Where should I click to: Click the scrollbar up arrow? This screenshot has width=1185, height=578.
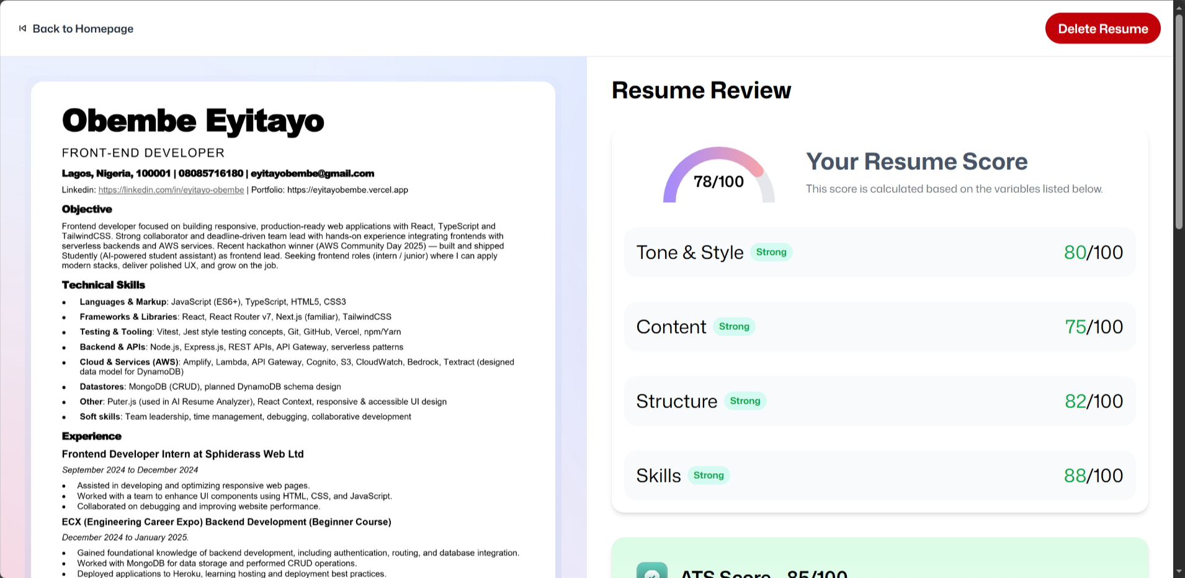(1179, 7)
